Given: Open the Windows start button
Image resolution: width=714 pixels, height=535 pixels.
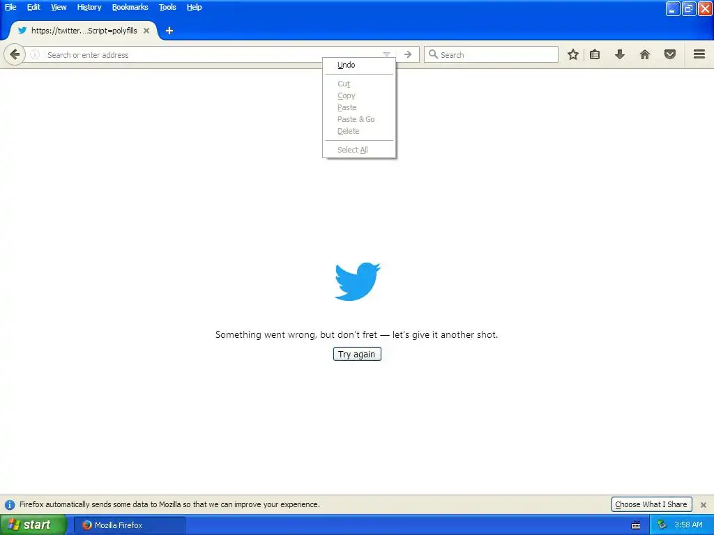Looking at the screenshot, I should tap(33, 525).
